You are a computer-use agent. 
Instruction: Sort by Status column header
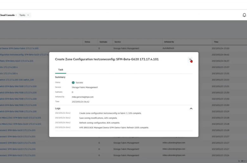(x=87, y=42)
